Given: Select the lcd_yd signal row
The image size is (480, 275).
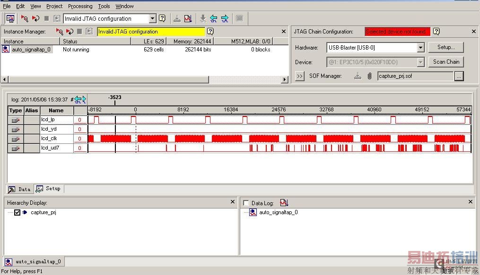Looking at the screenshot, I should 56,129.
